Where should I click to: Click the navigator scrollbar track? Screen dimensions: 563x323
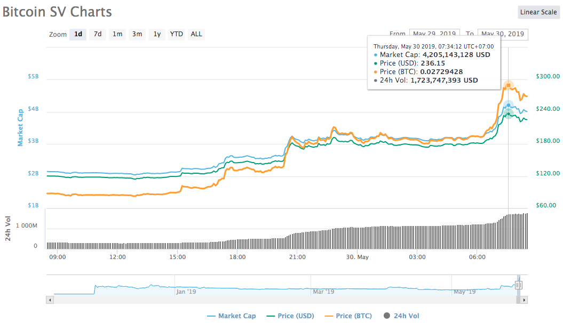pyautogui.click(x=285, y=300)
